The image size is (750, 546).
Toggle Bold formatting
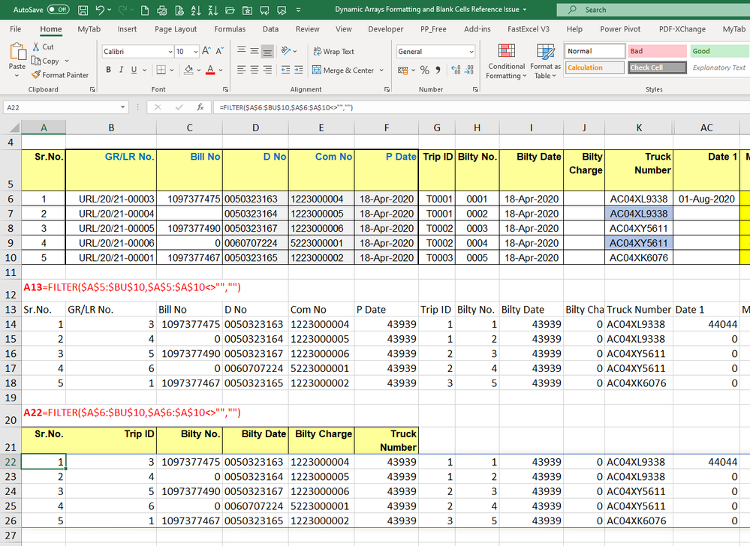[109, 70]
